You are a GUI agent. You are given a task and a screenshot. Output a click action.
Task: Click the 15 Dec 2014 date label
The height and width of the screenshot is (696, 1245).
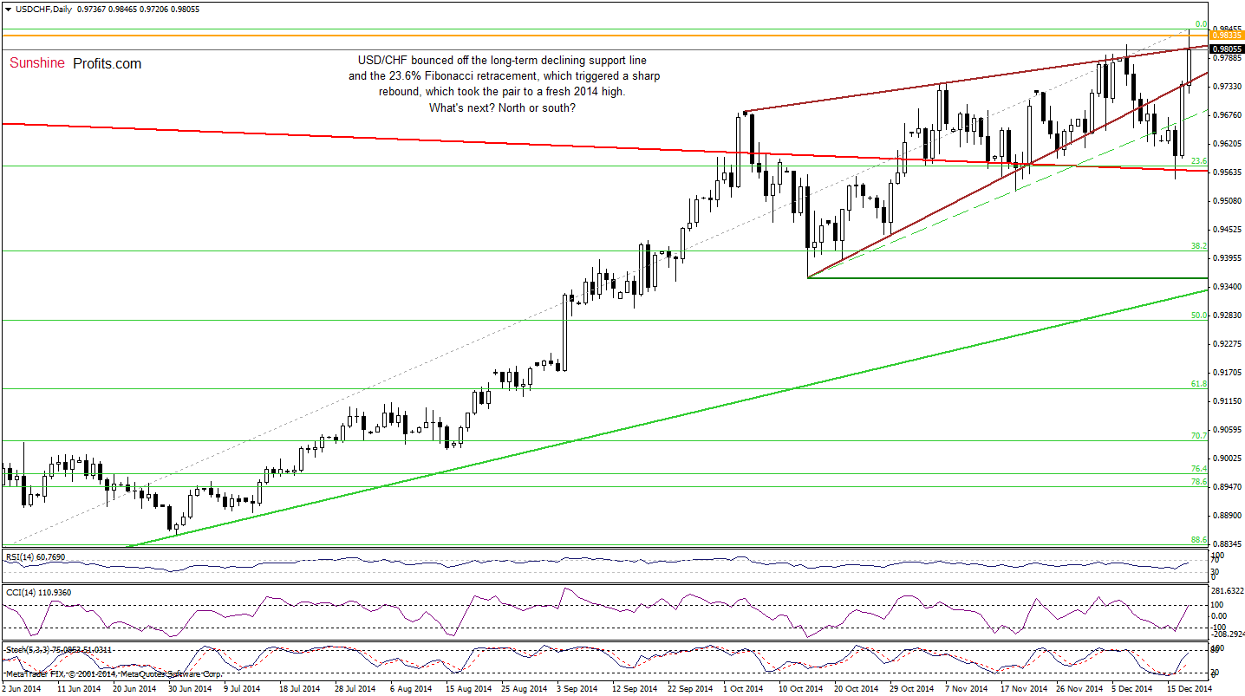pos(1190,688)
